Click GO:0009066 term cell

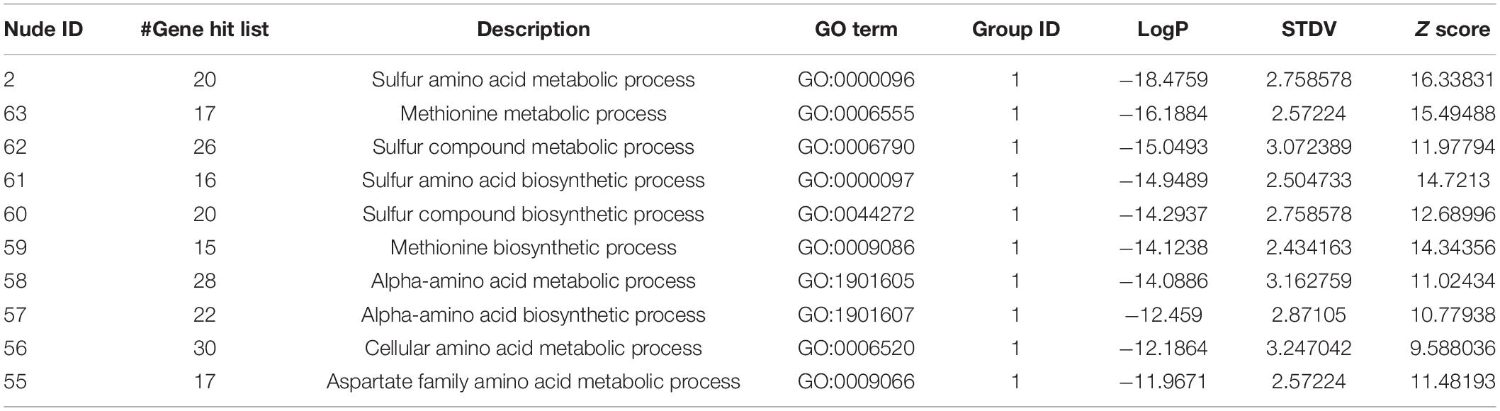click(856, 382)
